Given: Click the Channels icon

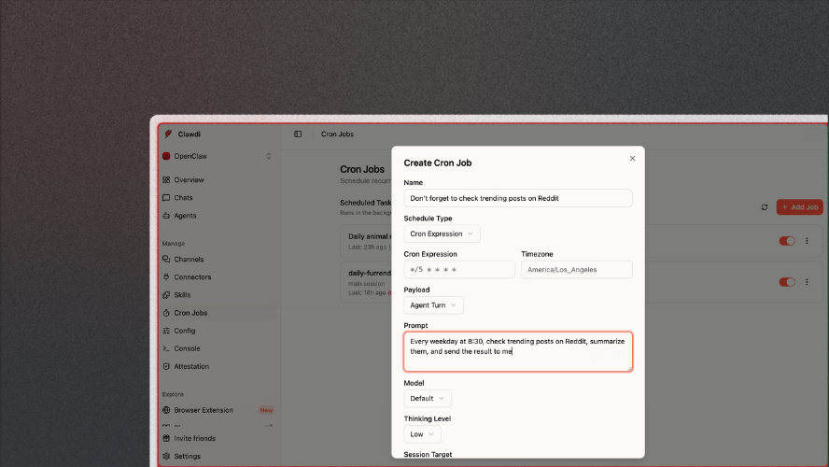Looking at the screenshot, I should (166, 259).
